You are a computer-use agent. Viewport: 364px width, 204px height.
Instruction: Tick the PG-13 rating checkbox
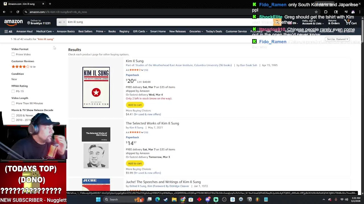click(13, 91)
